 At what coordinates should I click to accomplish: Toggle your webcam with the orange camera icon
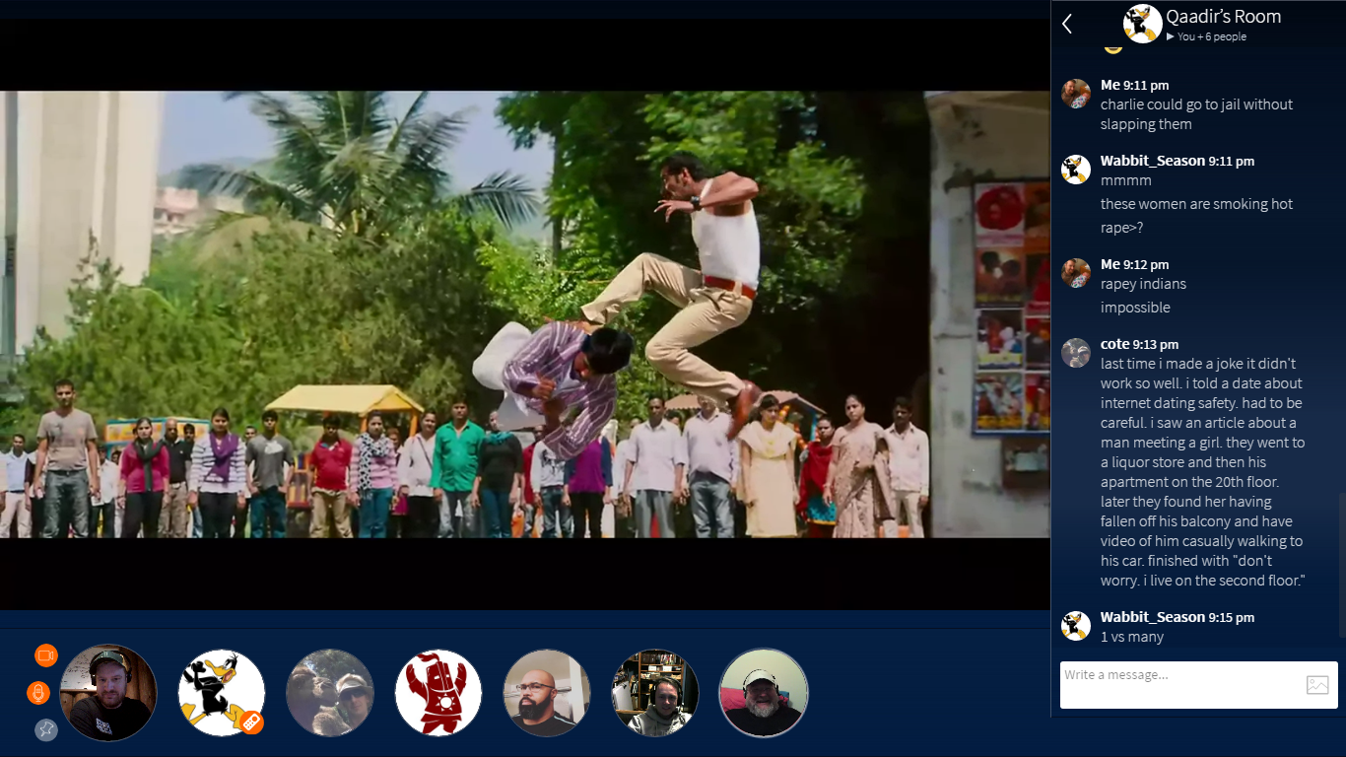click(x=46, y=655)
